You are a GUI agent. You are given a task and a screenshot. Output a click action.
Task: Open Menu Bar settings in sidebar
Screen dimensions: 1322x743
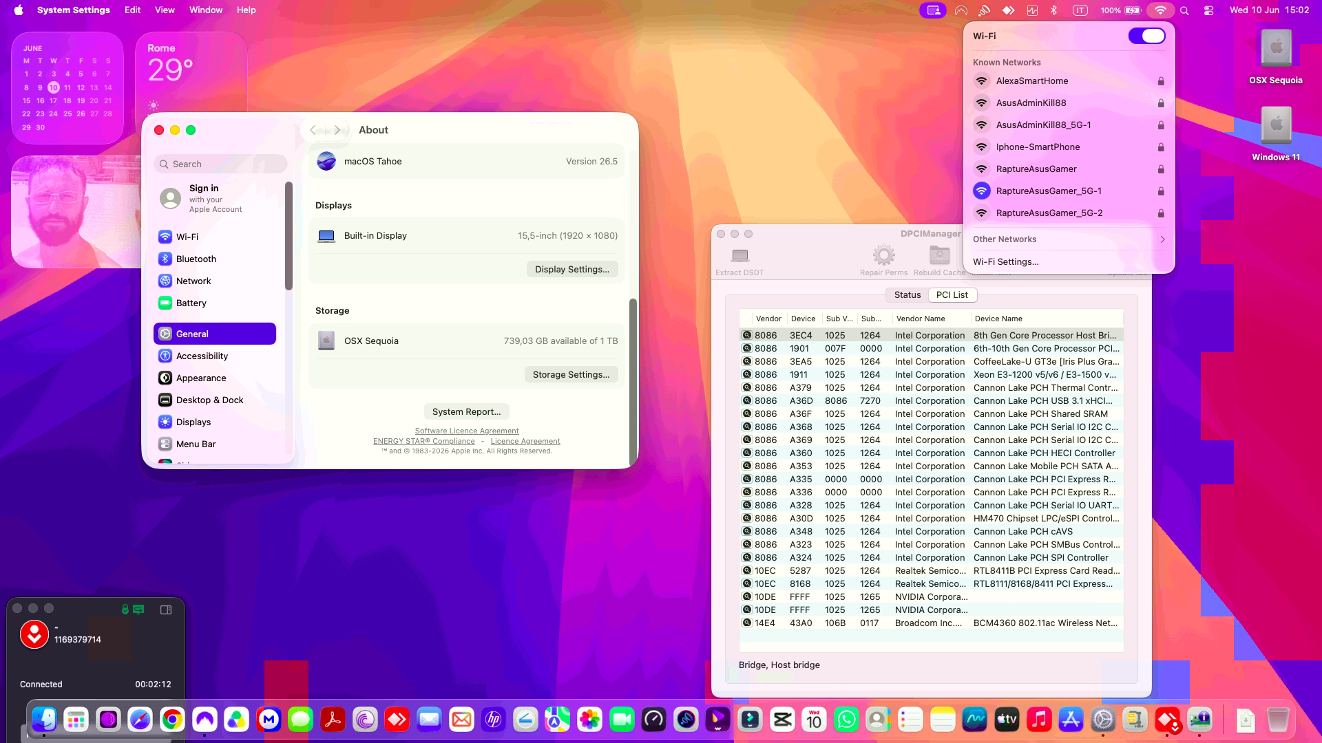tap(215, 444)
